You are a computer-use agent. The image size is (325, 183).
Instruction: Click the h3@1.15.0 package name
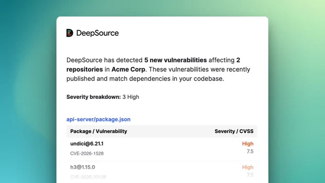click(83, 167)
